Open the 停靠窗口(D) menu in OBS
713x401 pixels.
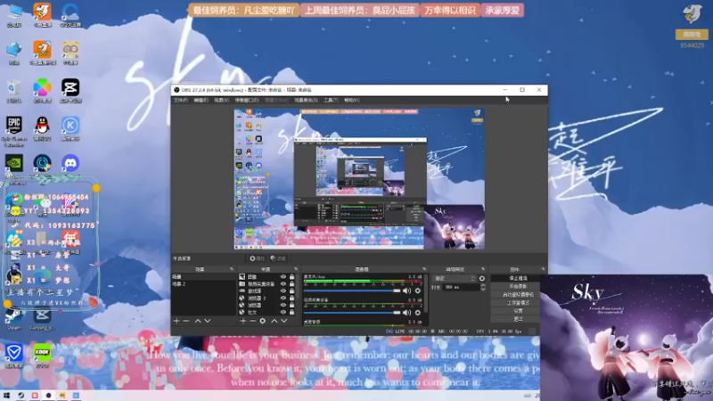tap(247, 100)
